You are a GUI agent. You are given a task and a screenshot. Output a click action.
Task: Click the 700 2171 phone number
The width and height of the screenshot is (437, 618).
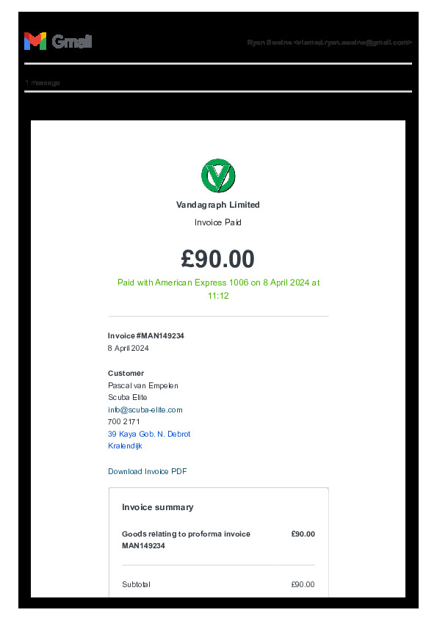pyautogui.click(x=124, y=422)
